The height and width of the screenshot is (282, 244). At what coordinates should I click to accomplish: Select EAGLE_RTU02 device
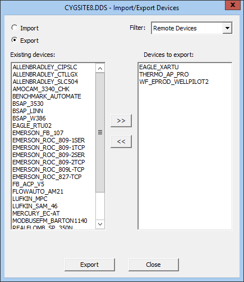pos(54,126)
